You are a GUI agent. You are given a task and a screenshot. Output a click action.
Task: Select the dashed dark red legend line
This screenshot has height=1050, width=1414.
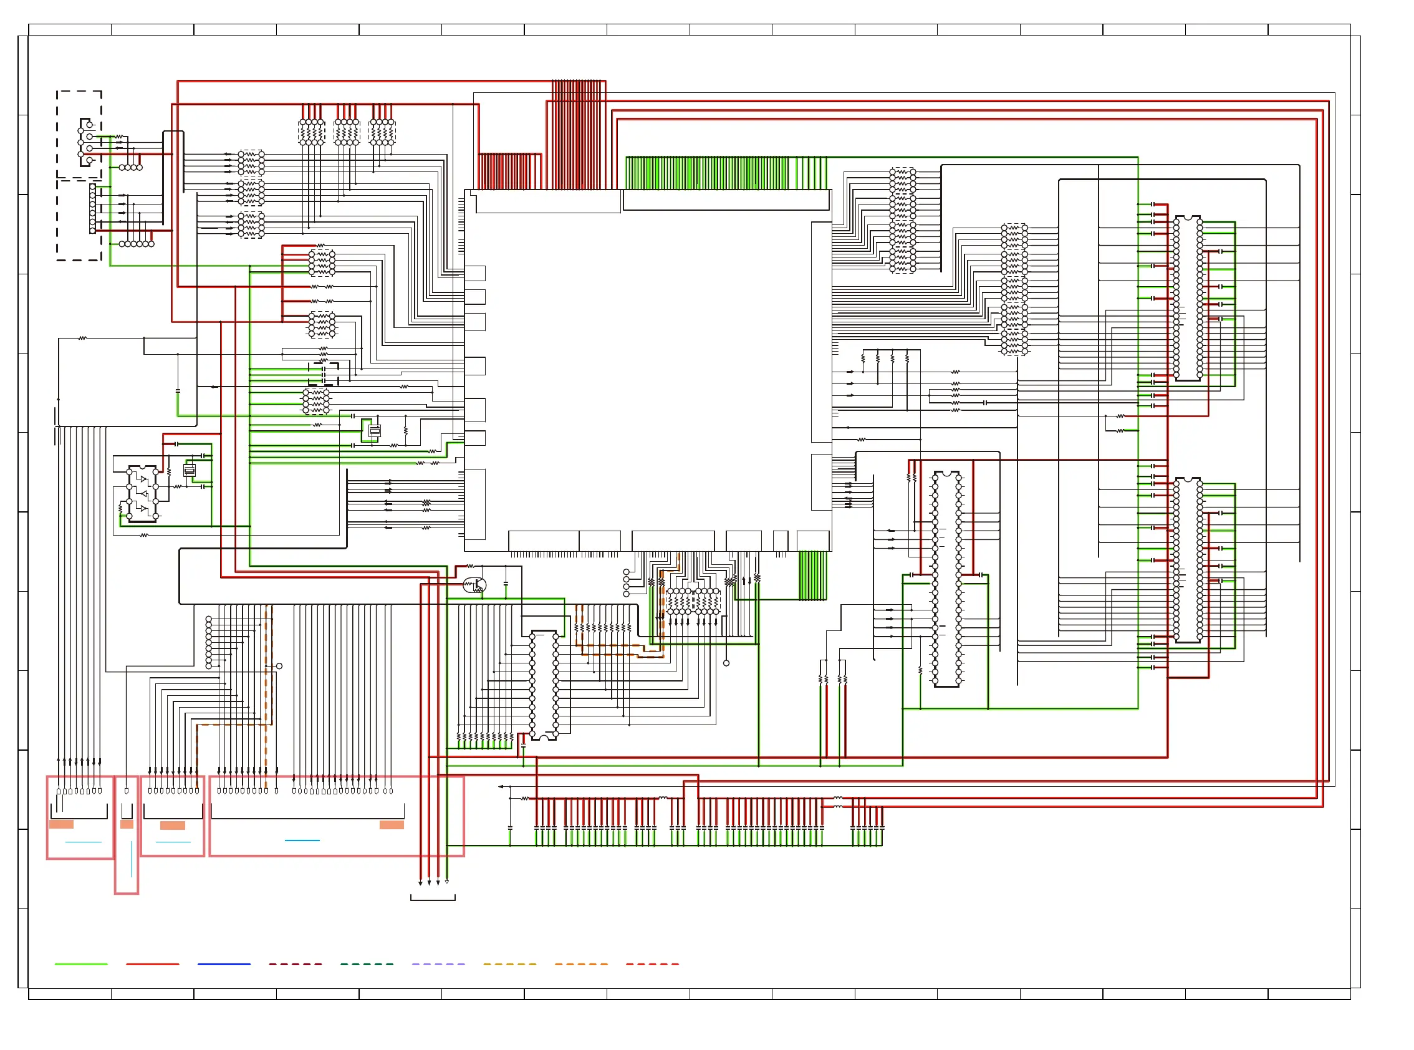pyautogui.click(x=295, y=964)
